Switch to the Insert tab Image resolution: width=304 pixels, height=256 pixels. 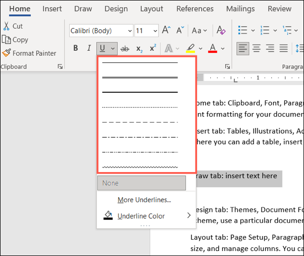coord(52,9)
